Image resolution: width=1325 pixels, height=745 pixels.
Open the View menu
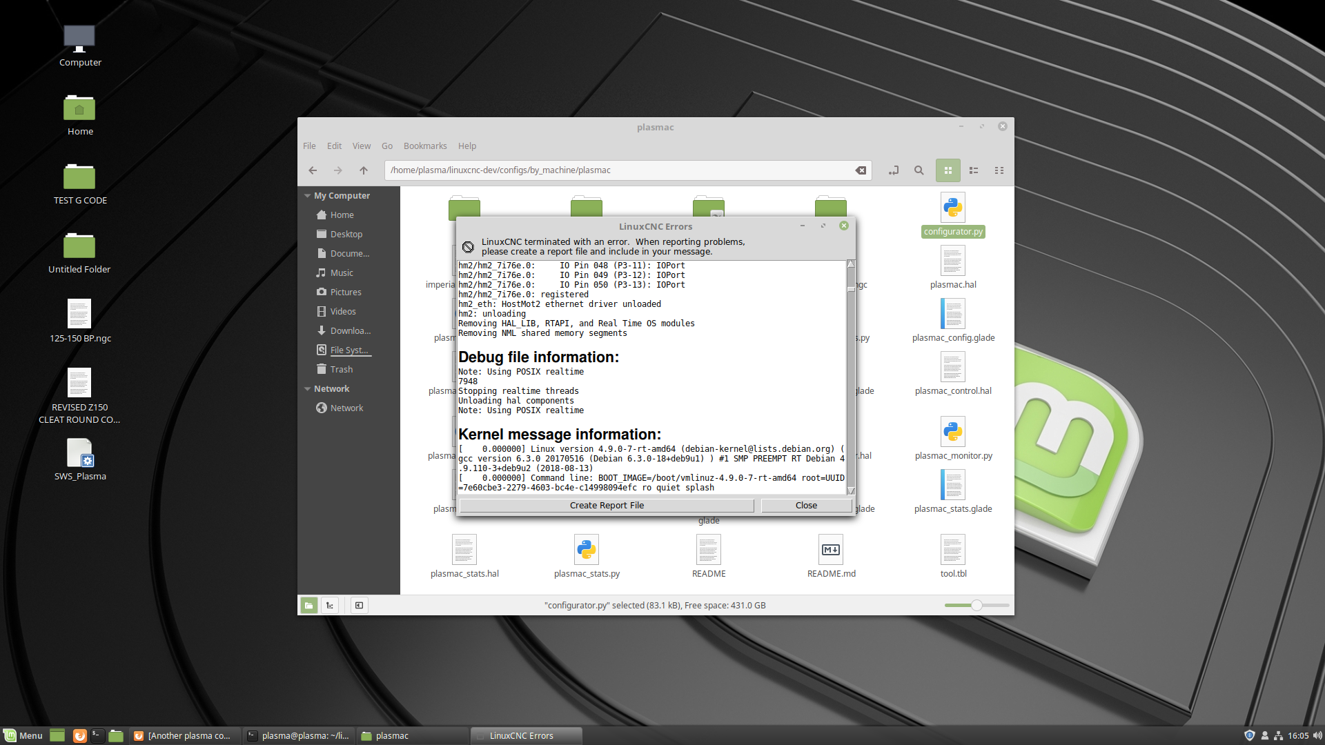(x=362, y=146)
